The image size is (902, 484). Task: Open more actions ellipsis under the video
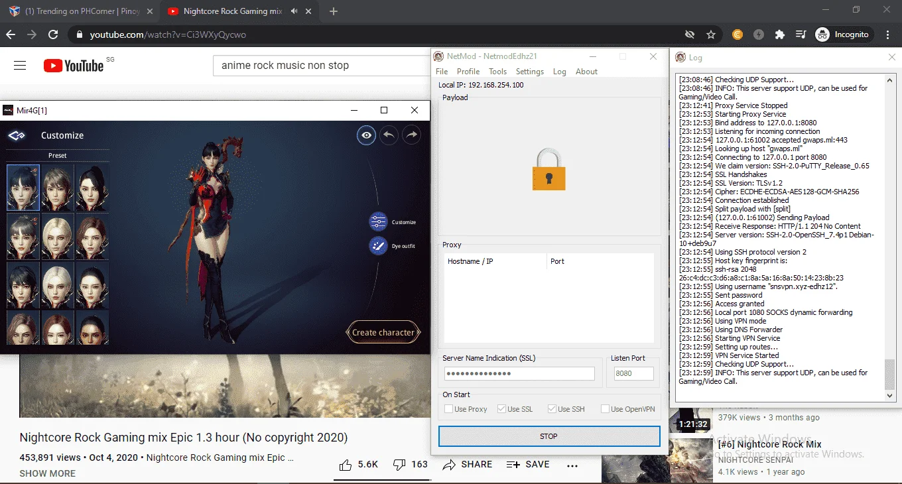(x=572, y=465)
